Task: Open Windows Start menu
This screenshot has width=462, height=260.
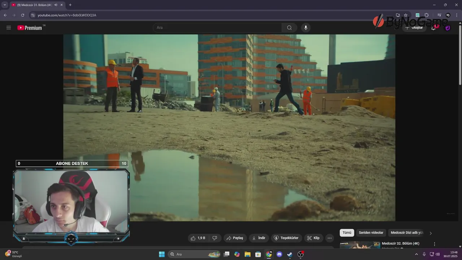Action: (x=162, y=254)
